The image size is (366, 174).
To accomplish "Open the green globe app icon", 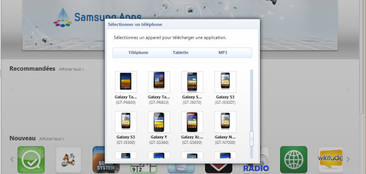I will pos(294,160).
